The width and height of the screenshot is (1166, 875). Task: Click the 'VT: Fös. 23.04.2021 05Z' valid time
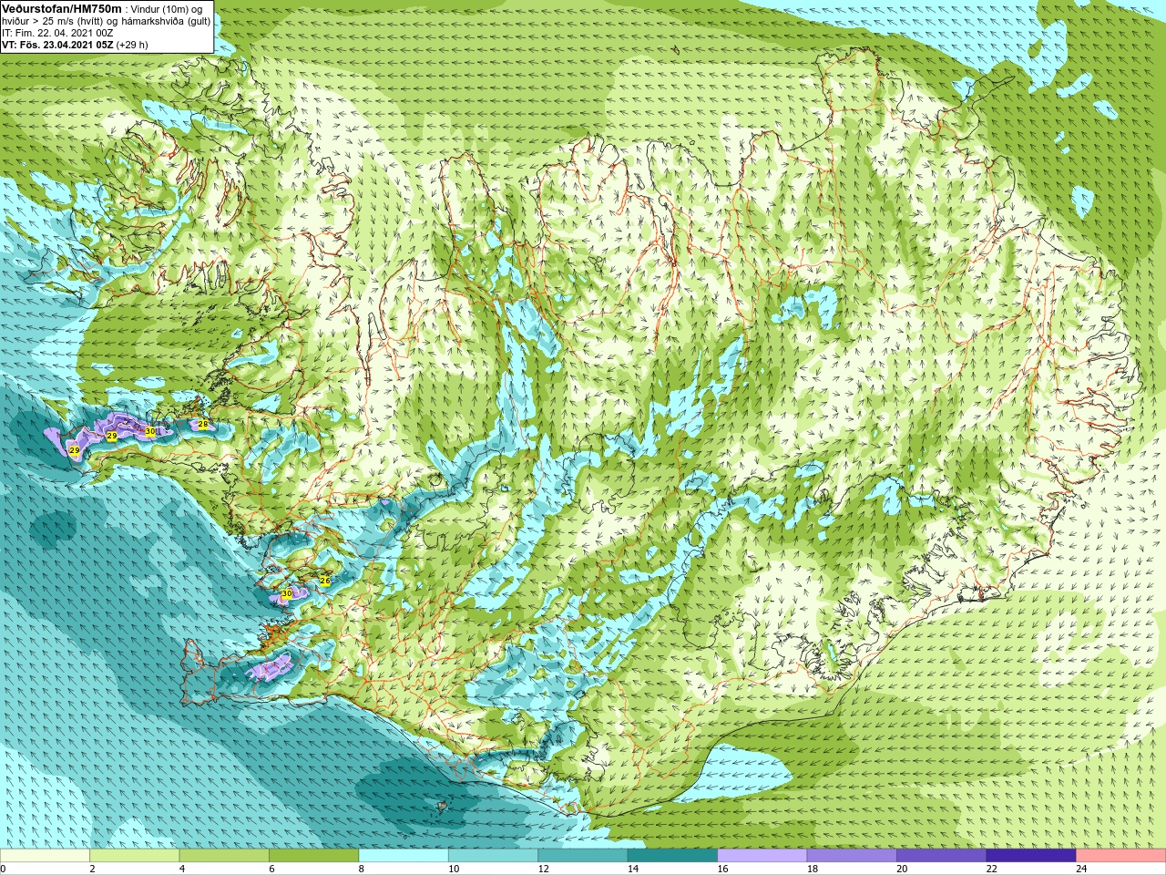click(x=57, y=45)
